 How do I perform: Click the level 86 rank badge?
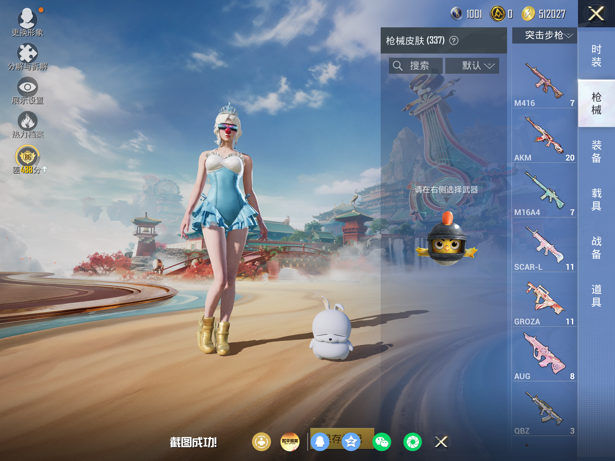coord(28,157)
